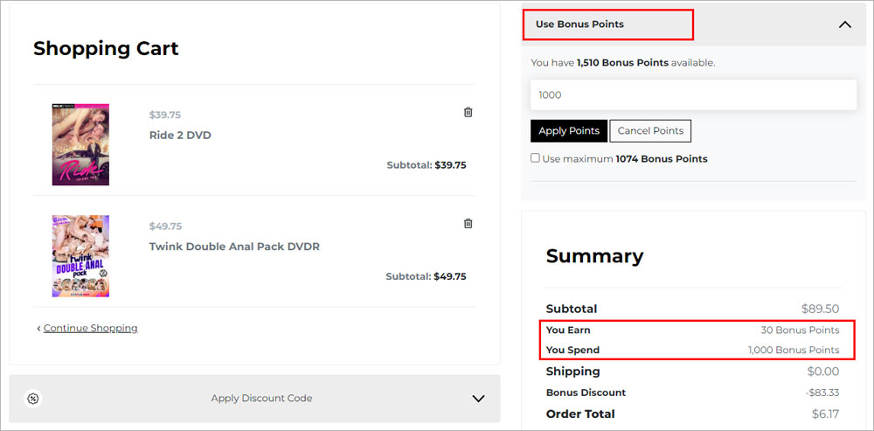Open the Ride 2 DVD product title

(x=180, y=136)
